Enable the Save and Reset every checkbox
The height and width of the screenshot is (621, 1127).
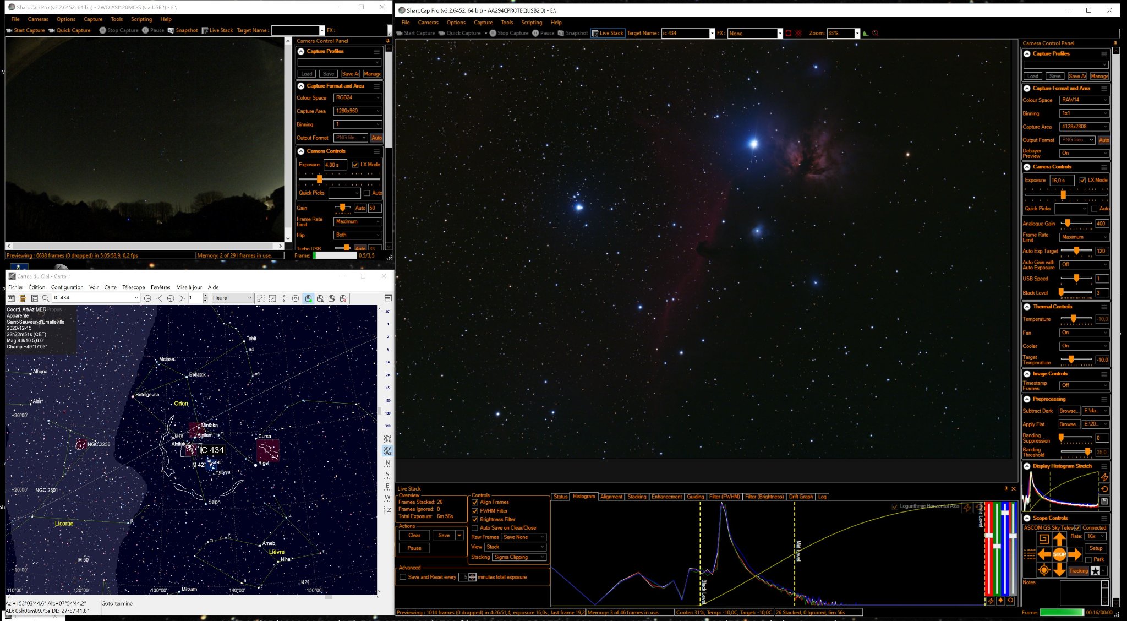coord(403,577)
